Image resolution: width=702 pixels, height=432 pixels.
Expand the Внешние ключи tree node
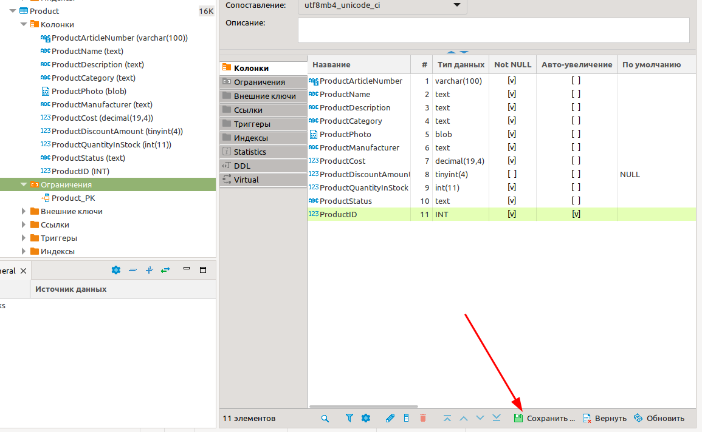click(24, 211)
